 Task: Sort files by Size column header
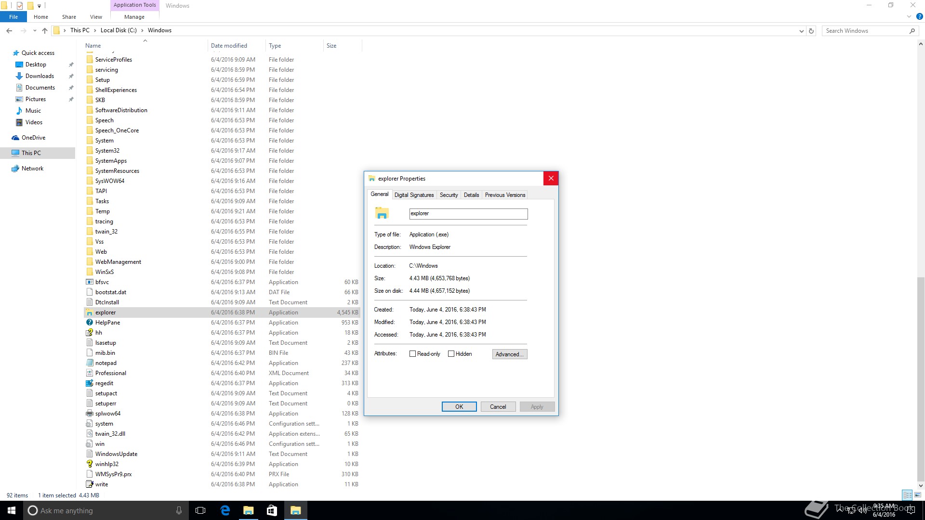(342, 46)
